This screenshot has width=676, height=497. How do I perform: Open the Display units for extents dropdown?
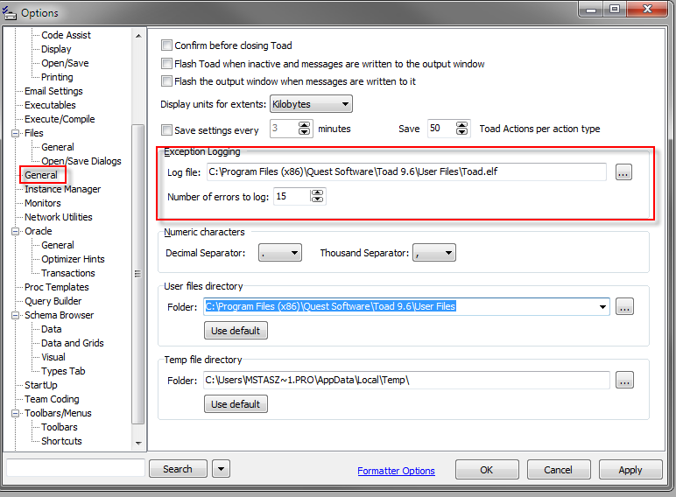coord(311,104)
